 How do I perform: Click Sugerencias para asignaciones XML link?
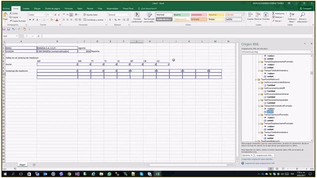point(260,163)
